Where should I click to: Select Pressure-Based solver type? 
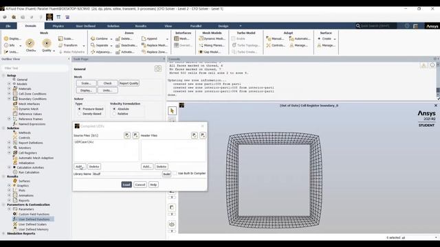(80, 109)
